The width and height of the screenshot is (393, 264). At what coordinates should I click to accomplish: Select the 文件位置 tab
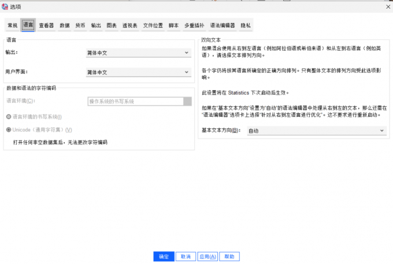[x=153, y=25]
